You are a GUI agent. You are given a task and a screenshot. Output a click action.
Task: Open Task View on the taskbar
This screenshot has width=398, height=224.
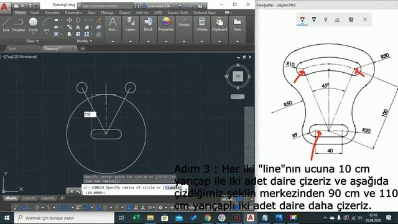pyautogui.click(x=121, y=218)
